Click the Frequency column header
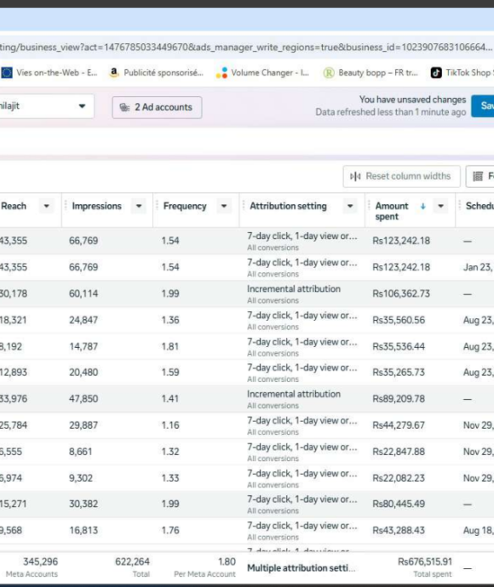494x587 pixels. point(185,206)
